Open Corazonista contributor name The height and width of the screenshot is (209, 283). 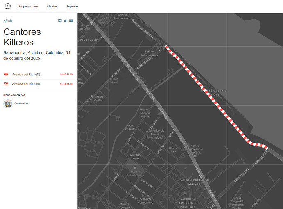click(21, 104)
